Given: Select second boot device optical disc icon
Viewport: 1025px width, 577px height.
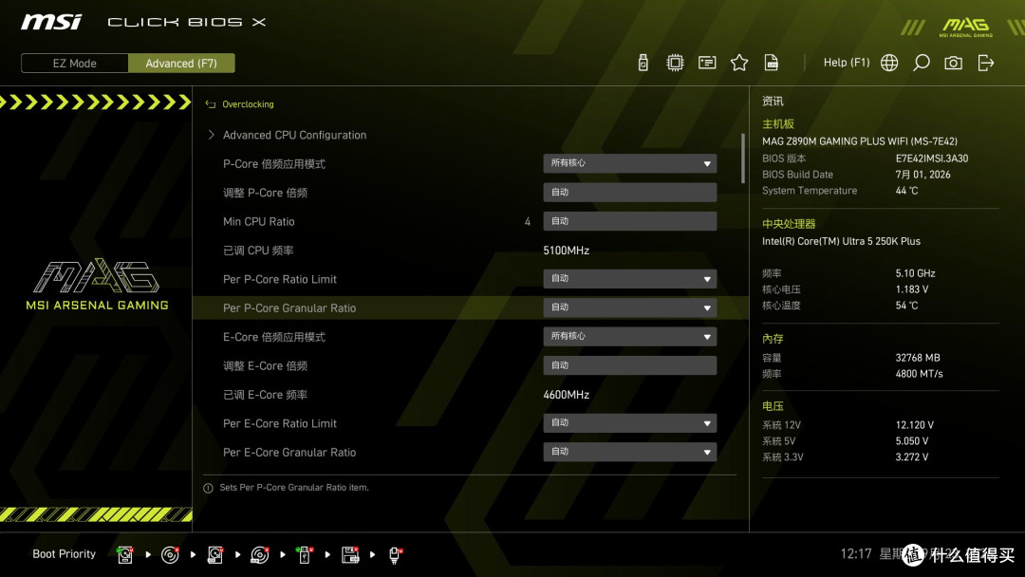Looking at the screenshot, I should (x=170, y=555).
